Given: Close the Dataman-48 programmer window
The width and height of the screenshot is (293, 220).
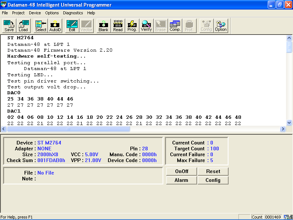Looking at the screenshot, I should (288, 5).
